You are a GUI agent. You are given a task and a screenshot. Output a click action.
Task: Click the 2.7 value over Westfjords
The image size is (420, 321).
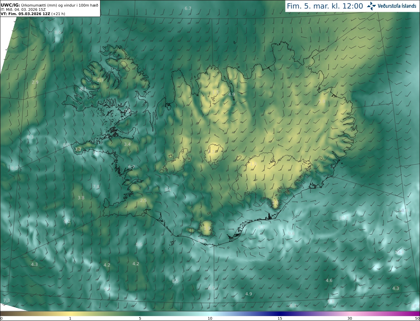coord(100,80)
